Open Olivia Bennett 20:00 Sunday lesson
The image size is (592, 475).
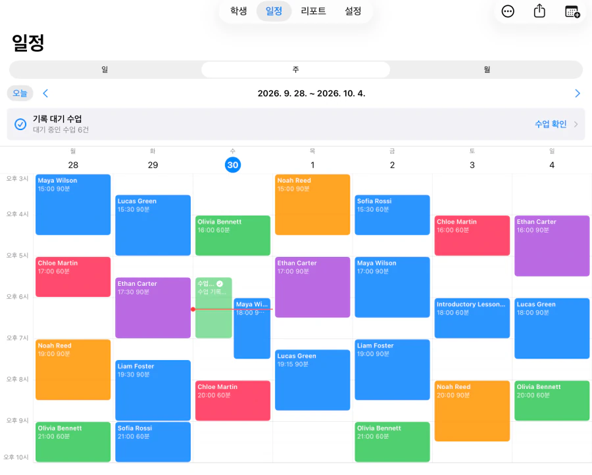click(552, 401)
